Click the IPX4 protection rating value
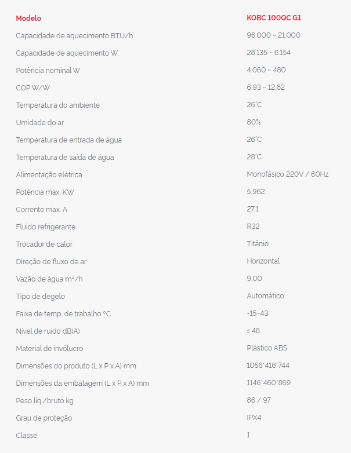Image resolution: width=351 pixels, height=453 pixels. click(255, 418)
